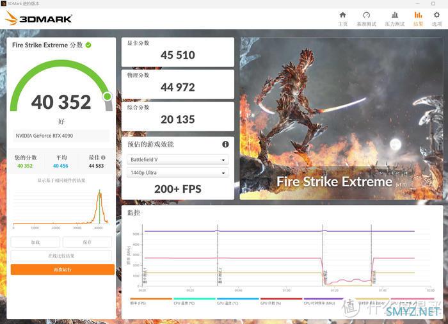This screenshot has height=324, width=448.
Task: Click the NVIDIA GeForce RTX 4090 field
Action: click(61, 136)
